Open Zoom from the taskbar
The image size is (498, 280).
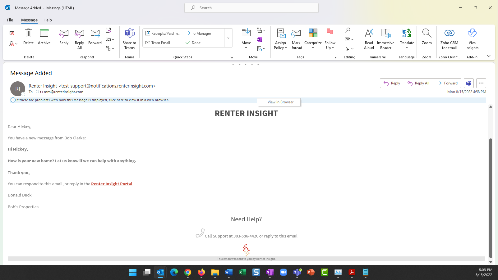pos(284,272)
